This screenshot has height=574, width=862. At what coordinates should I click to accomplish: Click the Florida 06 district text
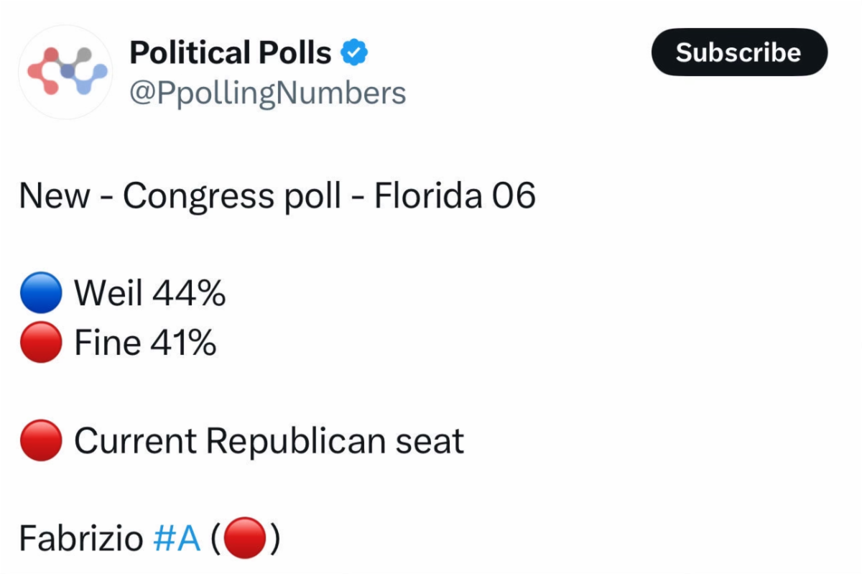455,196
